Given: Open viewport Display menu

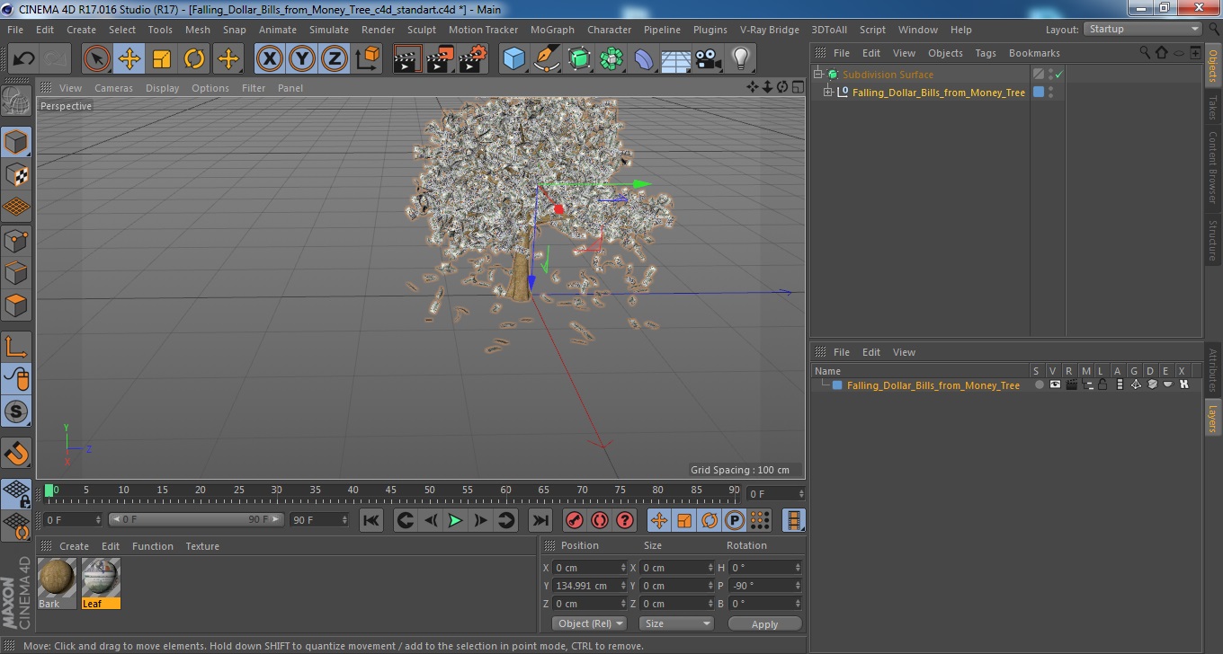Looking at the screenshot, I should click(163, 88).
